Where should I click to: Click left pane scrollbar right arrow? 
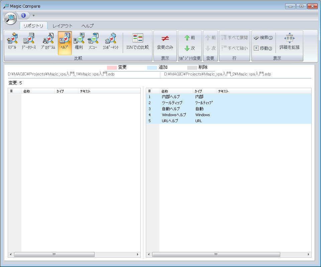click(137, 255)
